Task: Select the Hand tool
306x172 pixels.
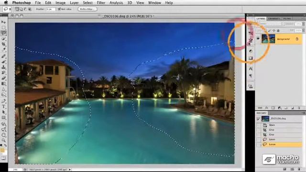Action: pyautogui.click(x=3, y=135)
